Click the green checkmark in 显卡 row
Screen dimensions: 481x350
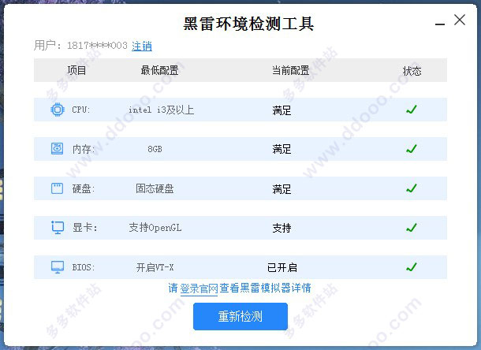[412, 228]
